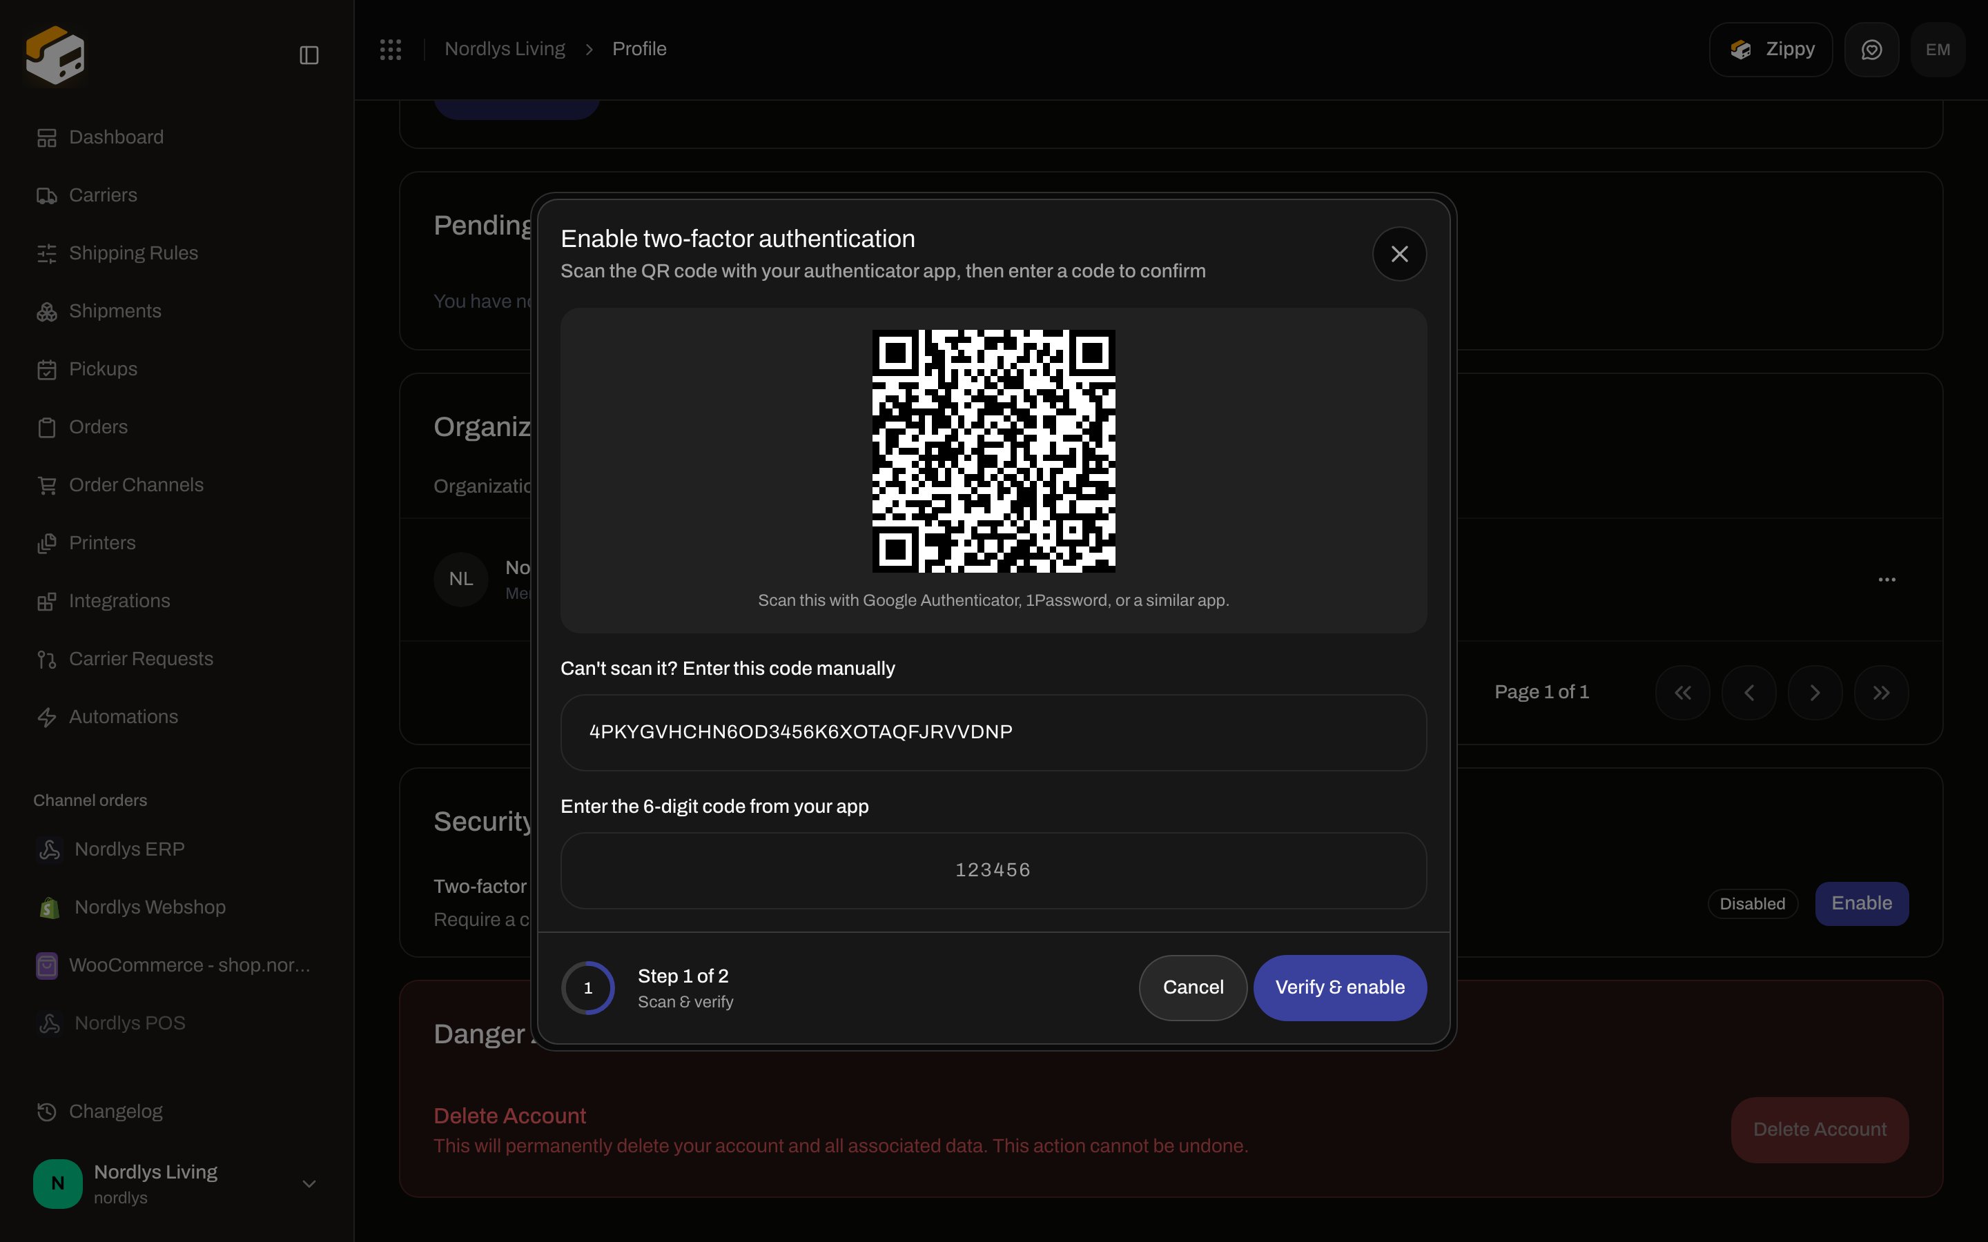The width and height of the screenshot is (1988, 1242).
Task: Click the Printers icon
Action: [x=47, y=544]
